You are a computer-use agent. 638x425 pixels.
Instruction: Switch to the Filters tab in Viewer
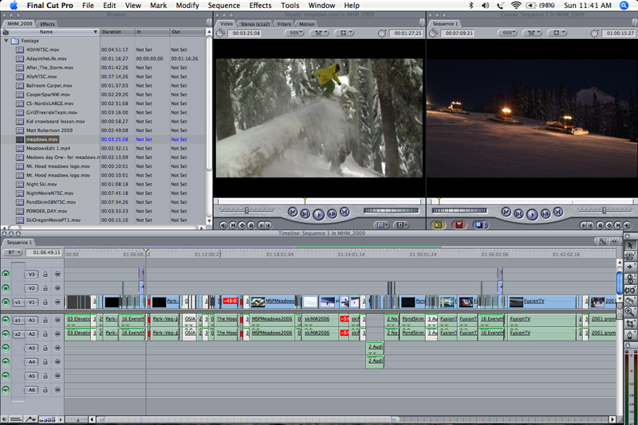pos(284,24)
